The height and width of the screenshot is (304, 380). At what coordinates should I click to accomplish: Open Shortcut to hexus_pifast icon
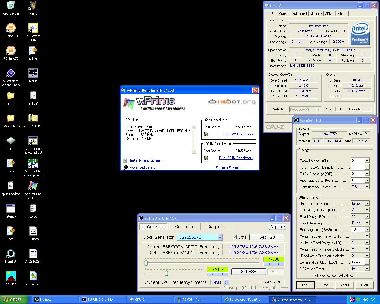(x=33, y=145)
